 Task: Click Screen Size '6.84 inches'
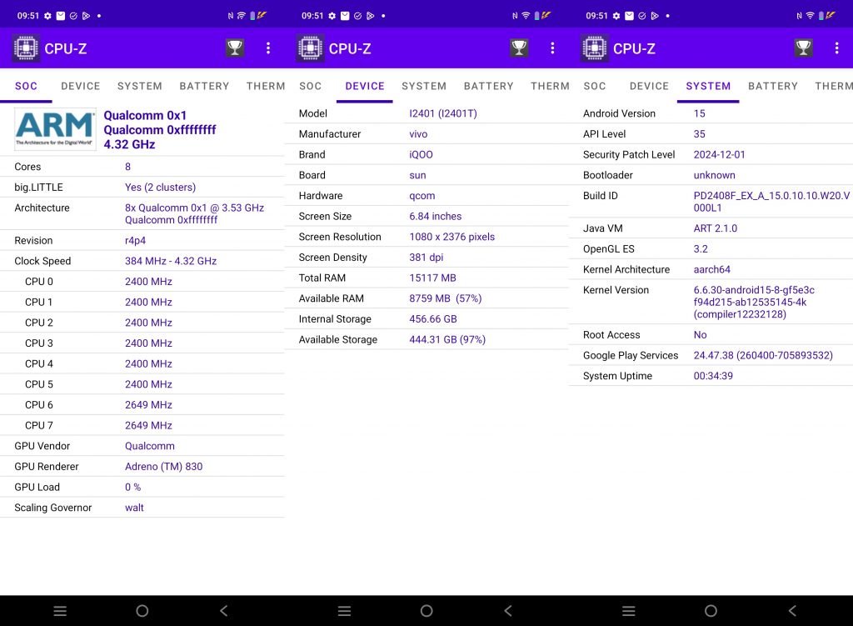435,216
